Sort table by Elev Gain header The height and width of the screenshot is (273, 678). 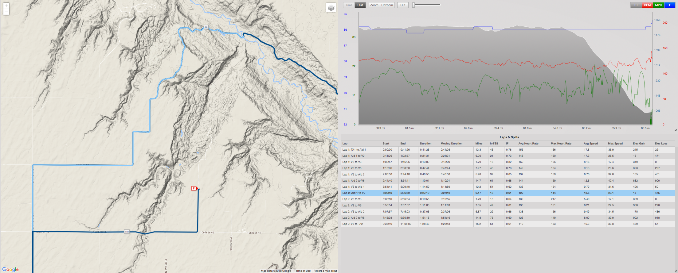(x=639, y=144)
